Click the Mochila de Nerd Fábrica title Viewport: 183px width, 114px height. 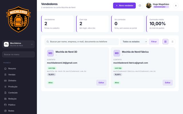135,52
